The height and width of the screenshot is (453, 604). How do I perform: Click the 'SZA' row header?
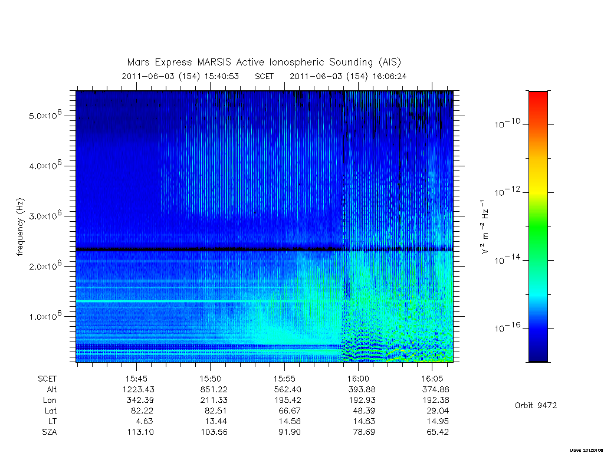(x=50, y=432)
